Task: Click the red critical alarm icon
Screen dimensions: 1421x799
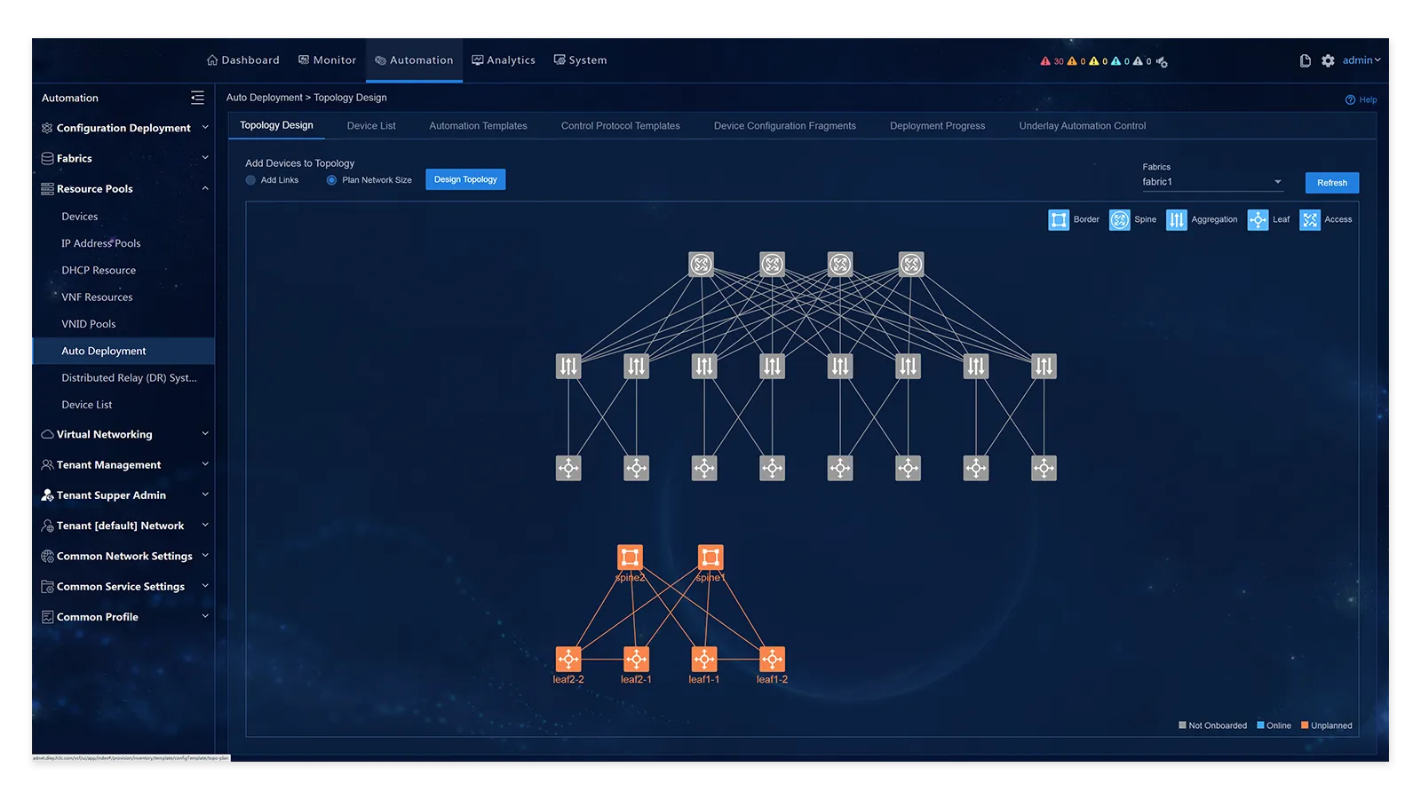Action: coord(1045,61)
